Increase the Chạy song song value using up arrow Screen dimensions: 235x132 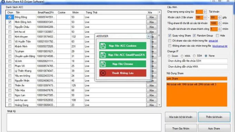[205, 11]
